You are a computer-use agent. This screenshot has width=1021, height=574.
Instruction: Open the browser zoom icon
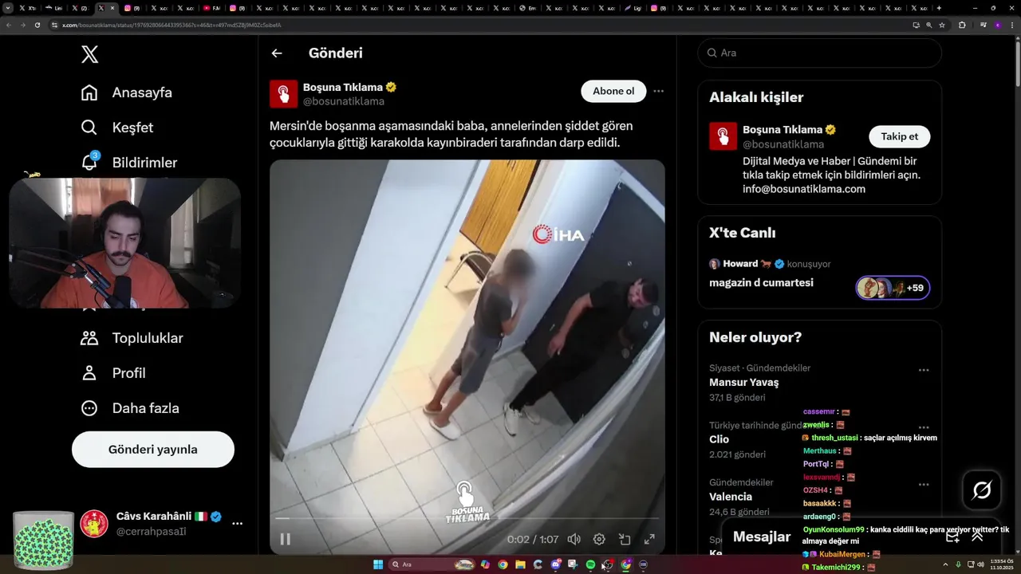[x=929, y=25]
